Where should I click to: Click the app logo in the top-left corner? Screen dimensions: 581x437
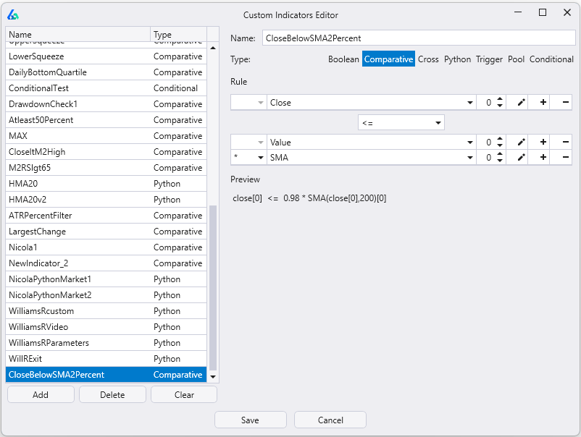point(13,14)
